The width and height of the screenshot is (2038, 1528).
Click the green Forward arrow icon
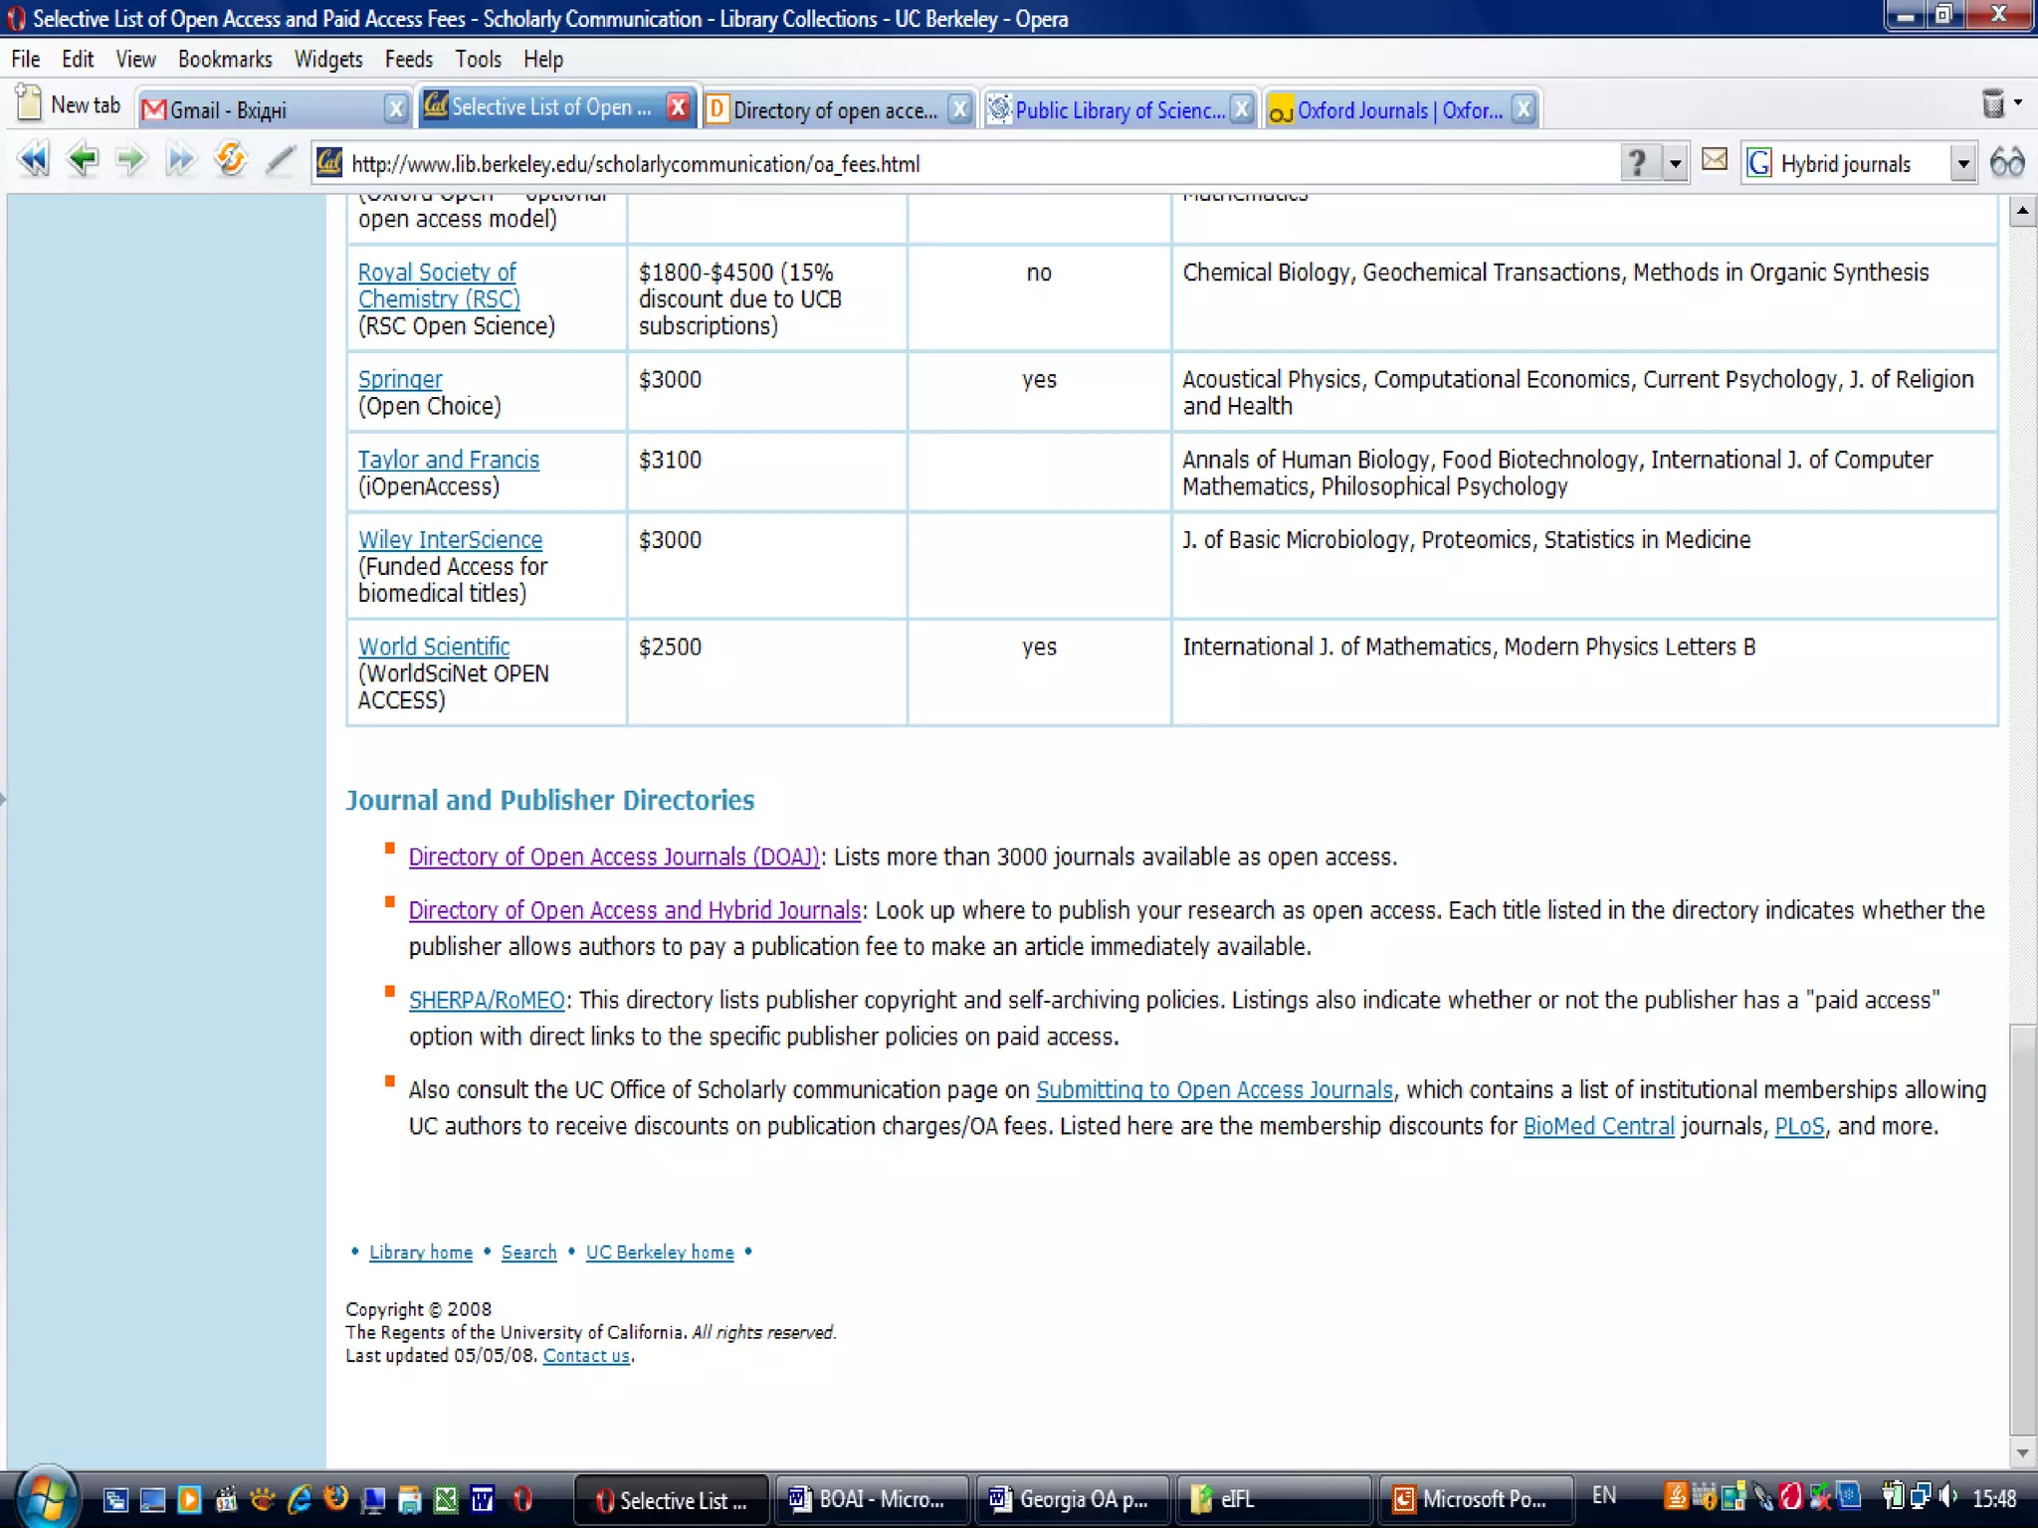(131, 160)
